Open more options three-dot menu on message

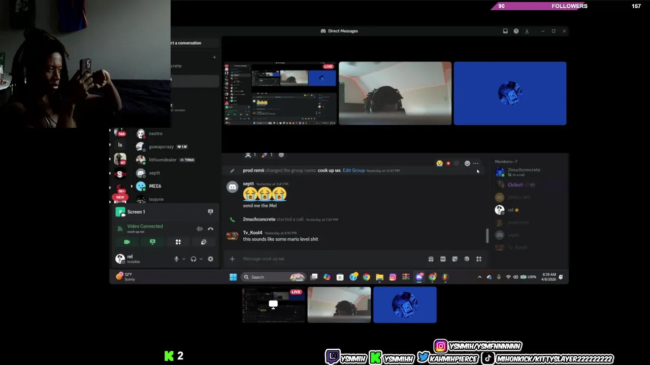(476, 163)
